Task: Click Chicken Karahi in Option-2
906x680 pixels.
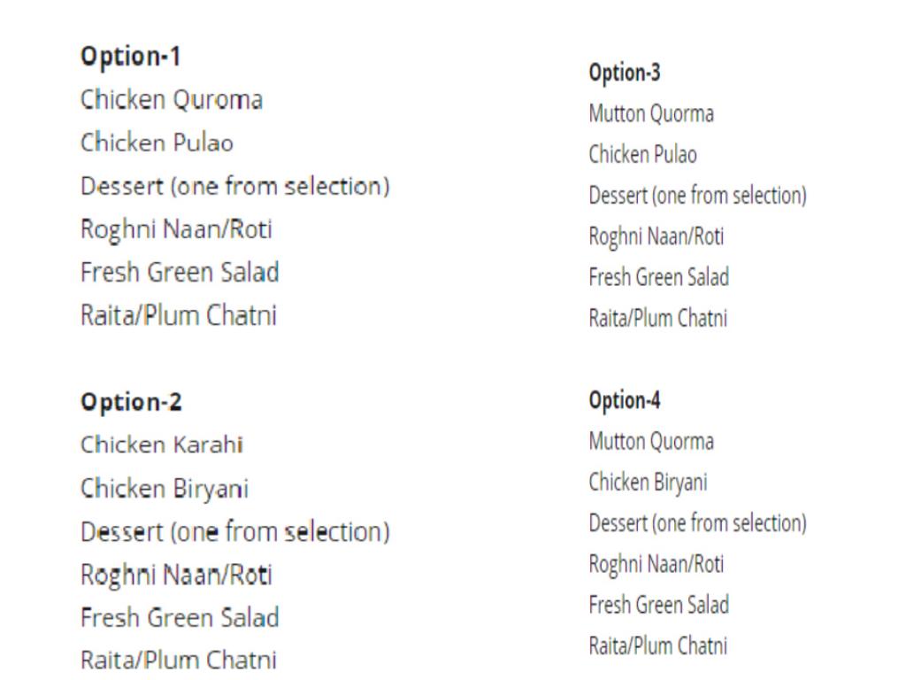Action: pyautogui.click(x=163, y=445)
